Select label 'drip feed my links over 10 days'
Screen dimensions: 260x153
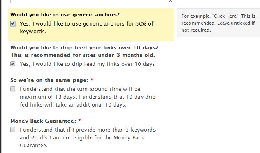click(x=88, y=64)
